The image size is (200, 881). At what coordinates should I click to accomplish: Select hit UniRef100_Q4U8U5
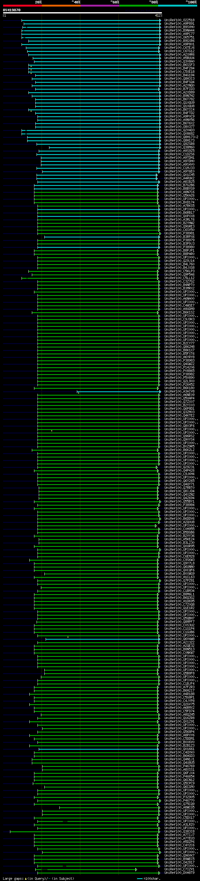tap(179, 762)
